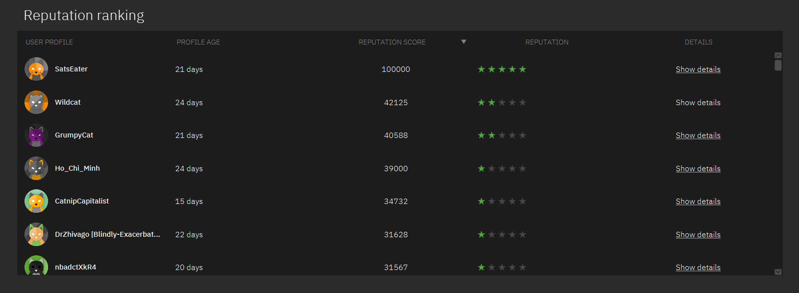Click Wildcat's orange avatar icon
Viewport: 799px width, 293px height.
36,103
